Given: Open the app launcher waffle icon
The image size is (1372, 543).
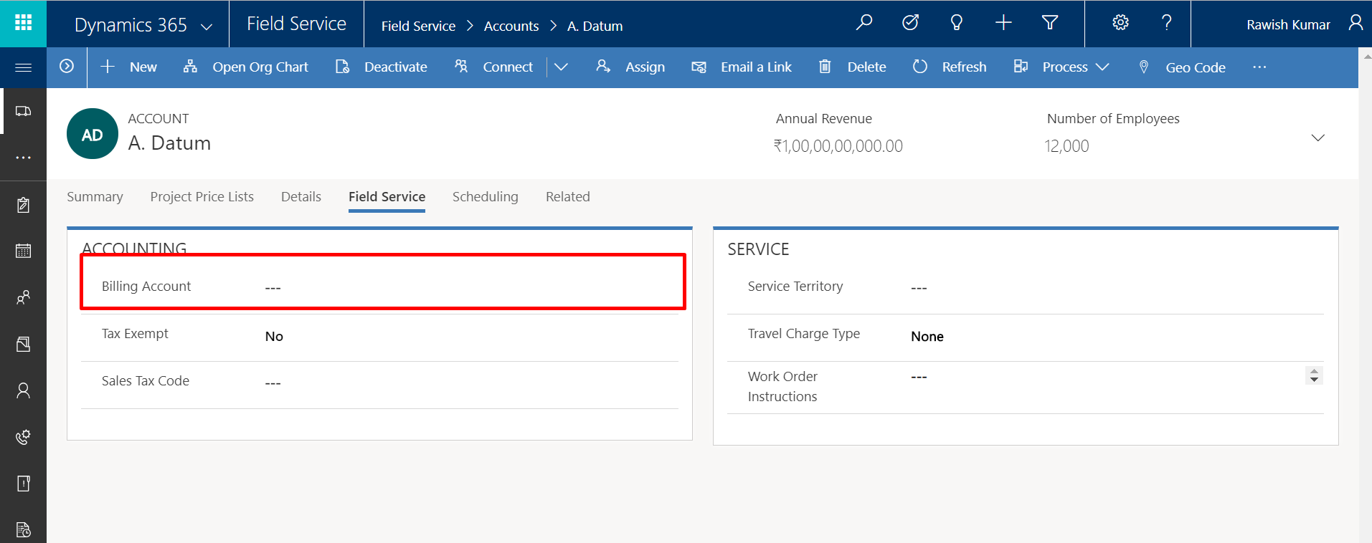Looking at the screenshot, I should click(23, 23).
